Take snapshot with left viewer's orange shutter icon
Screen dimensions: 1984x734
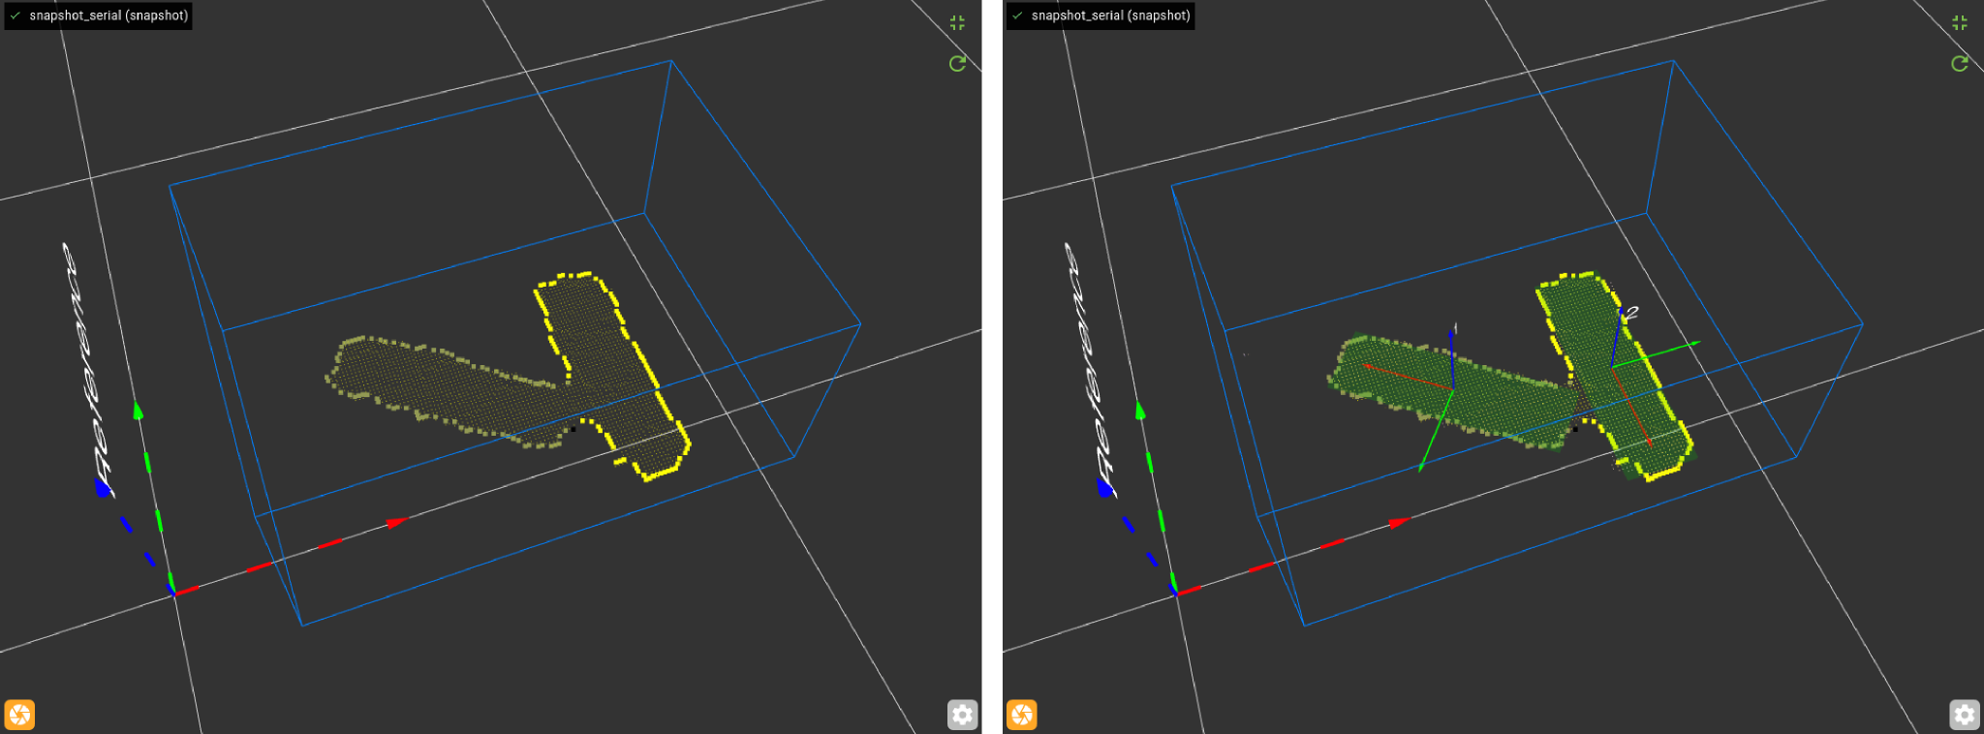coord(19,715)
